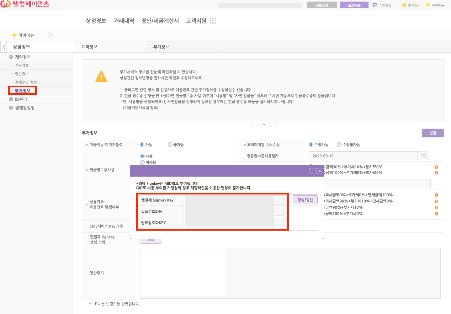Click the 필드암호화IV field
Viewport: 451px width, 314px height.
(234, 211)
